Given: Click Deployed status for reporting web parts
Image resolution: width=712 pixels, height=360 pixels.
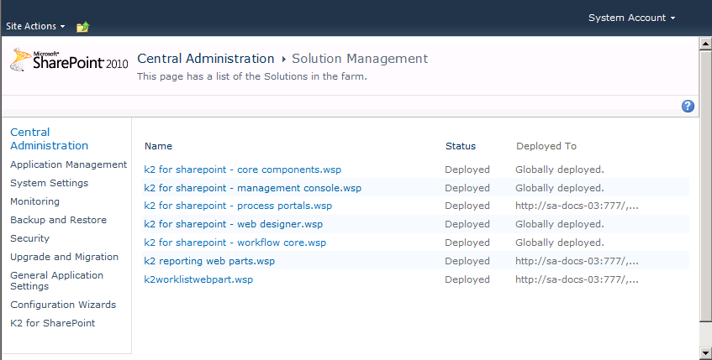Looking at the screenshot, I should [x=467, y=261].
